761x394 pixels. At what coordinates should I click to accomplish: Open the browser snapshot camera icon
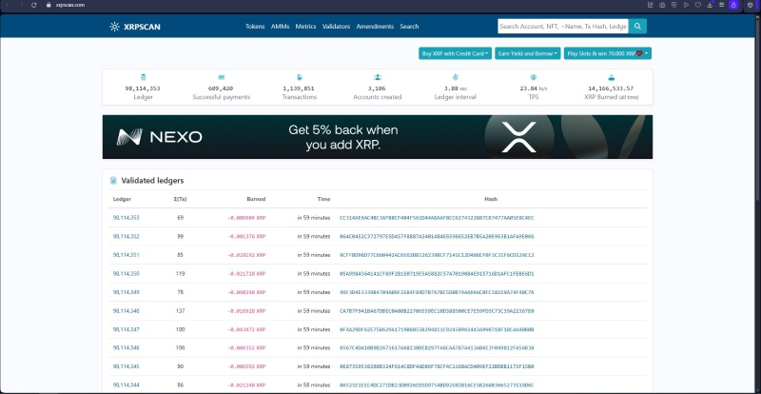pyautogui.click(x=662, y=5)
